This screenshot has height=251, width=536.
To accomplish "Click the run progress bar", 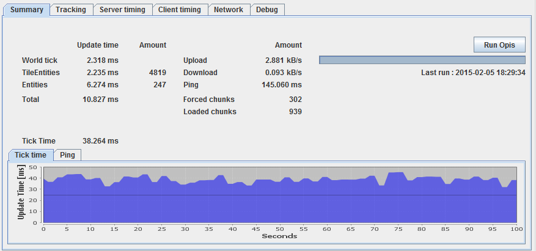I will (422, 60).
